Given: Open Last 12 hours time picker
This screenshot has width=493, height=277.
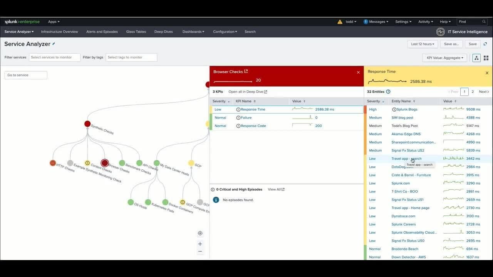Looking at the screenshot, I should coord(423,44).
